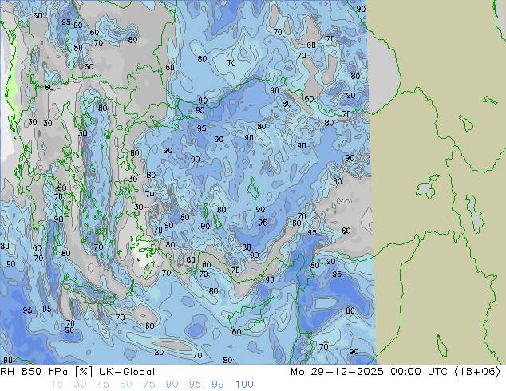Click the legend value 100
The image size is (506, 391).
(244, 385)
